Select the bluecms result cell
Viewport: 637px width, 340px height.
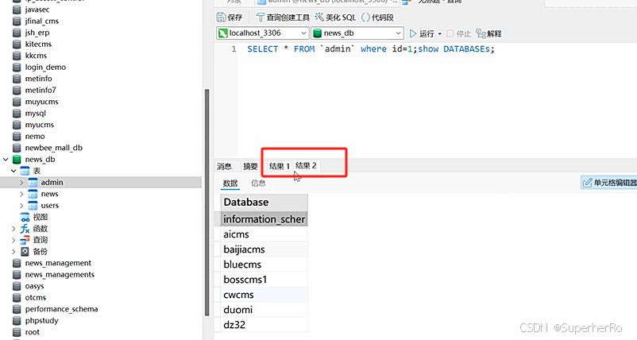tap(264, 264)
